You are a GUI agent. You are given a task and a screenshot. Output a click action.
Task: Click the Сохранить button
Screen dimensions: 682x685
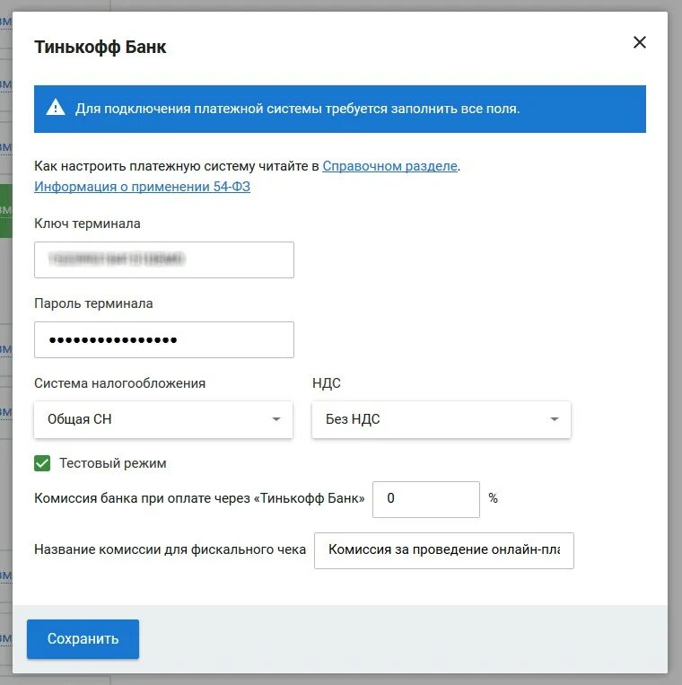coord(83,638)
